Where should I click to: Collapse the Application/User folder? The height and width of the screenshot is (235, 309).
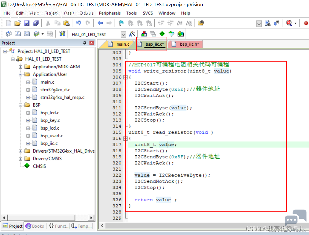click(20, 75)
